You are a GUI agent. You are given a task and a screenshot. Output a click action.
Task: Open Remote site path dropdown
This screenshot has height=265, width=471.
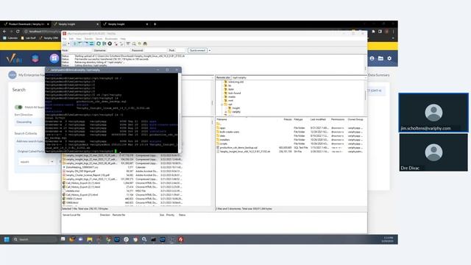tap(365, 77)
